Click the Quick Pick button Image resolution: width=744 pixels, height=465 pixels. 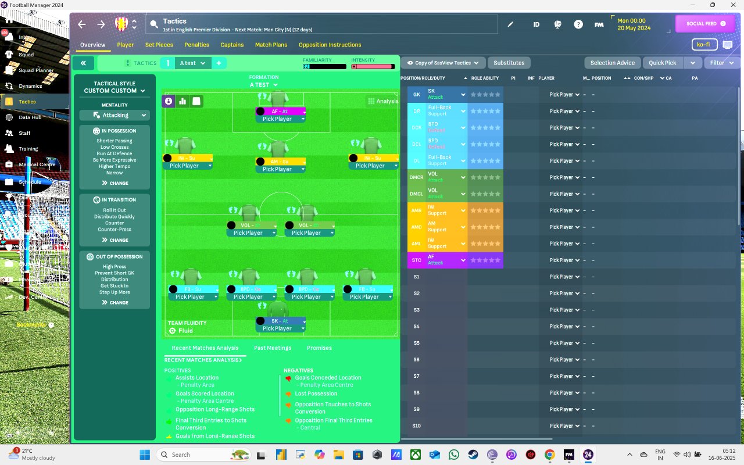(x=663, y=63)
